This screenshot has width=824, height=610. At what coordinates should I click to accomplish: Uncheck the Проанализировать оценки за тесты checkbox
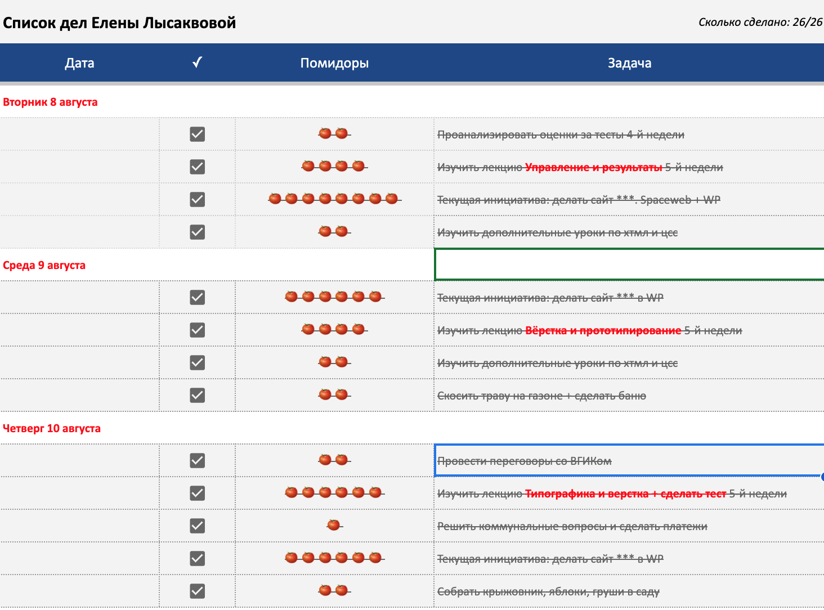tap(197, 134)
